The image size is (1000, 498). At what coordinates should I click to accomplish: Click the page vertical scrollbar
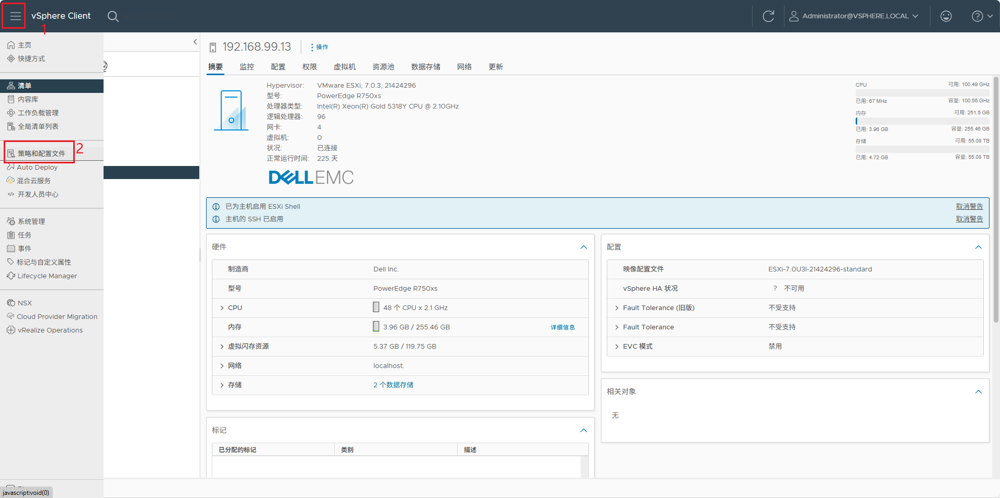[x=996, y=198]
